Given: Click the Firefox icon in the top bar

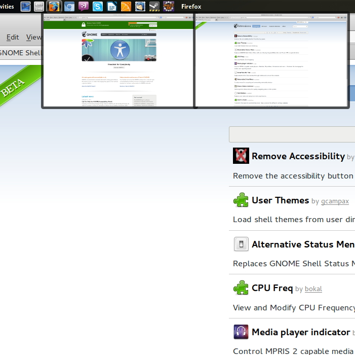Looking at the screenshot, I should pos(54,7).
